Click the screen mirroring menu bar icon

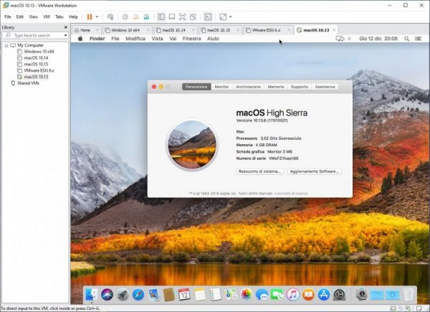pos(340,39)
